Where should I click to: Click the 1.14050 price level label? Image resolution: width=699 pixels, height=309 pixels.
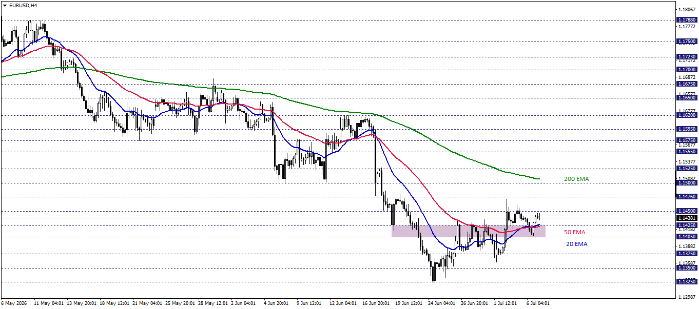point(686,236)
